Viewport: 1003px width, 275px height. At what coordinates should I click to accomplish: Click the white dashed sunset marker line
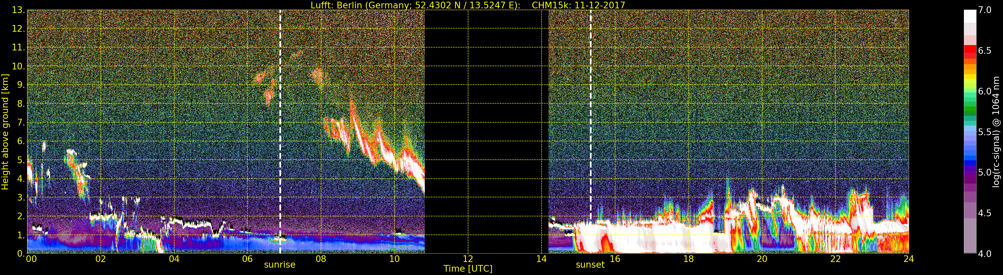pyautogui.click(x=590, y=117)
